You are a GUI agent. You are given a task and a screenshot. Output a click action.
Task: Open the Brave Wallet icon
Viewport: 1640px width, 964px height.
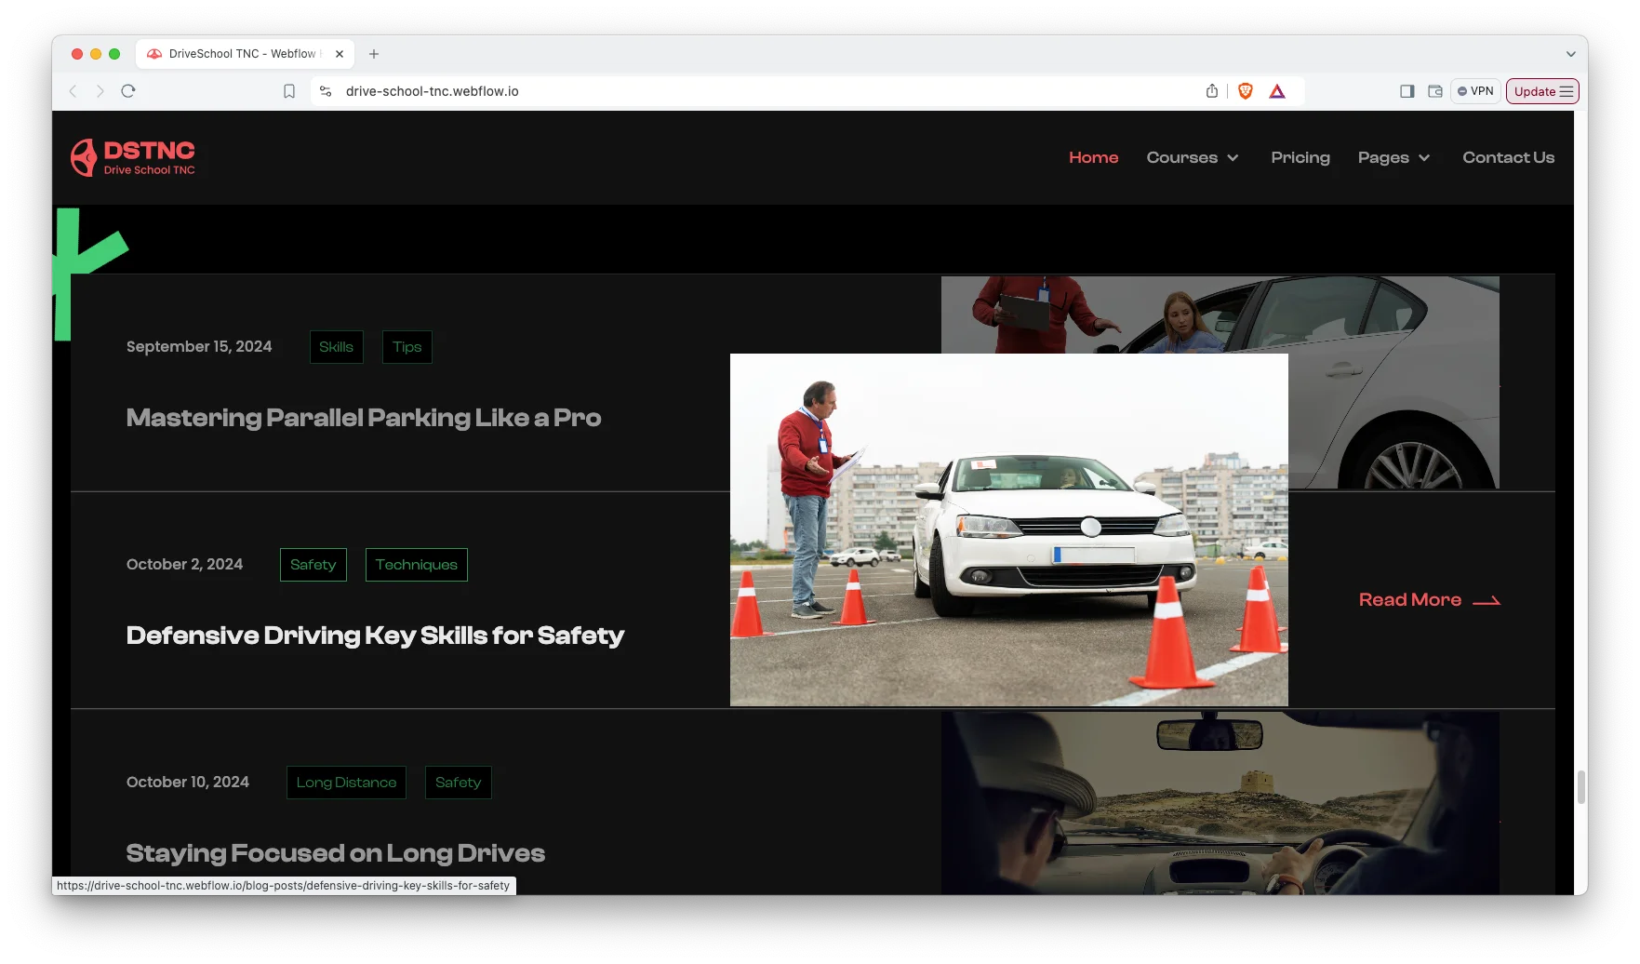(1435, 91)
